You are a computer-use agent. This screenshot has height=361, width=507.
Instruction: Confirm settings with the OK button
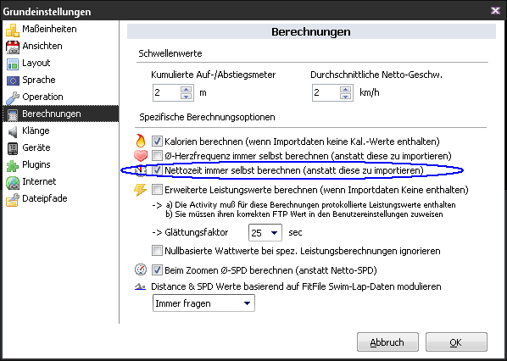[456, 342]
